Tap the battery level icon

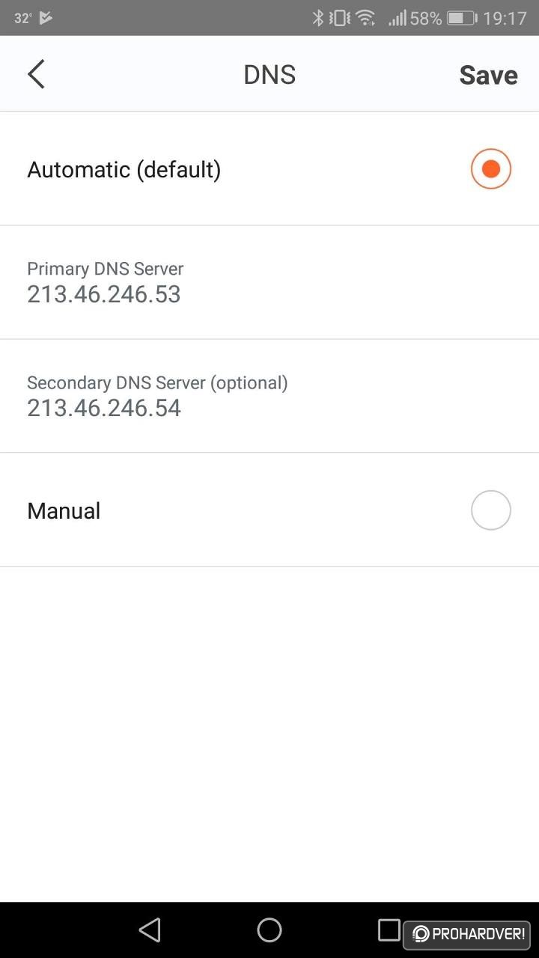[462, 18]
